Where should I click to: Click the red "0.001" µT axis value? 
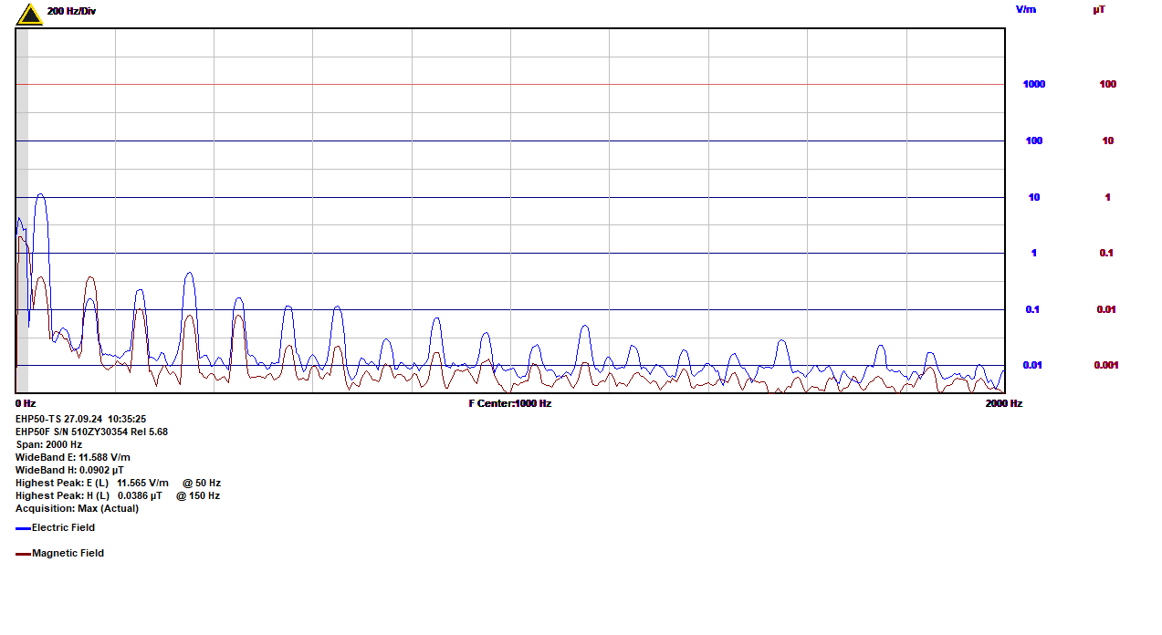coord(1106,365)
